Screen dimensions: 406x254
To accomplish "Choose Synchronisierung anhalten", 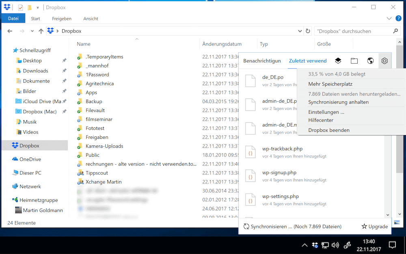I will coord(339,102).
